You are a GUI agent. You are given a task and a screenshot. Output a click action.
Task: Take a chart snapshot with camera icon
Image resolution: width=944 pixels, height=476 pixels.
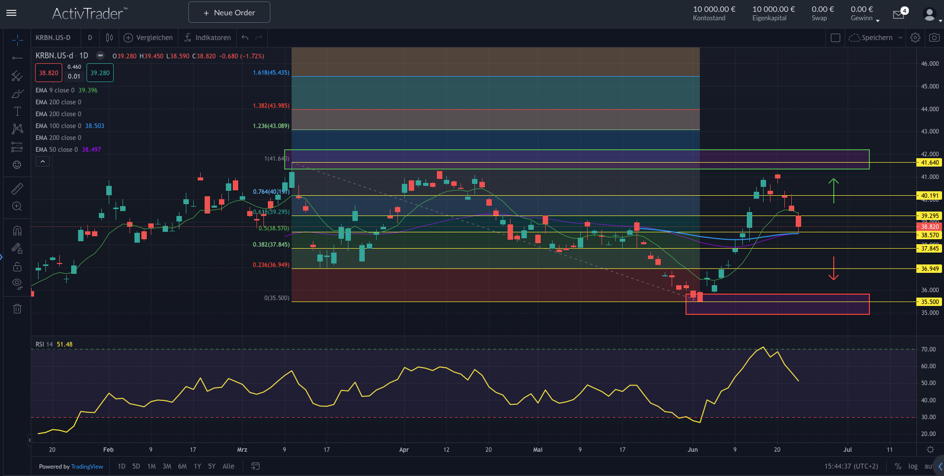[934, 38]
